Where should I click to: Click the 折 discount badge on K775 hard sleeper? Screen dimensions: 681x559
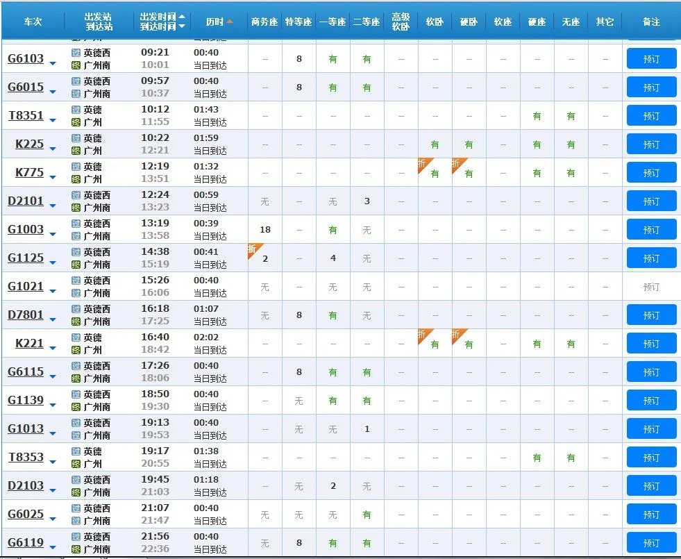(x=456, y=162)
